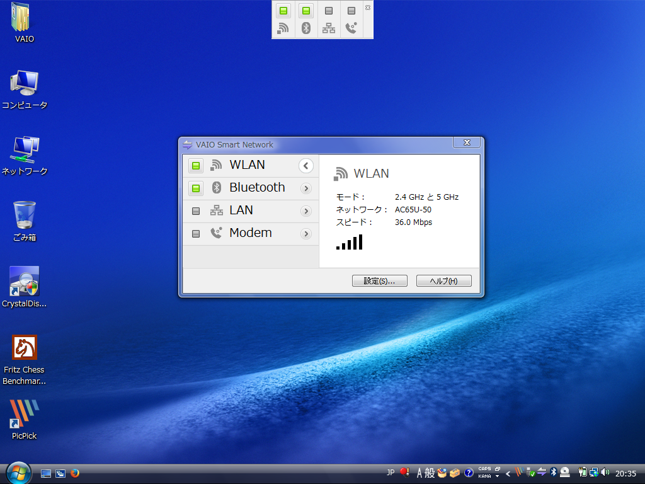Toggle the Modem switch in the top mini bar
Screen dimensions: 645x484
(351, 11)
